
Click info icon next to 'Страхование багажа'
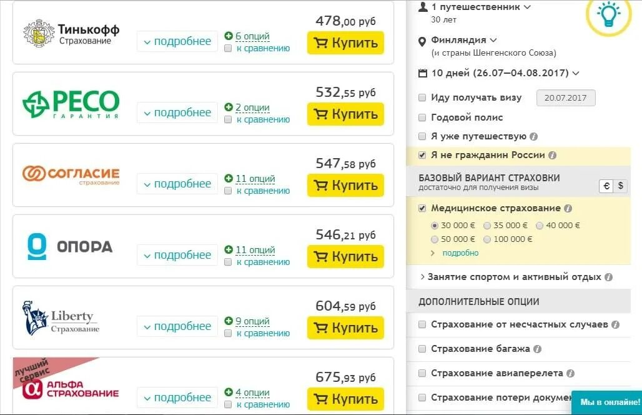538,349
